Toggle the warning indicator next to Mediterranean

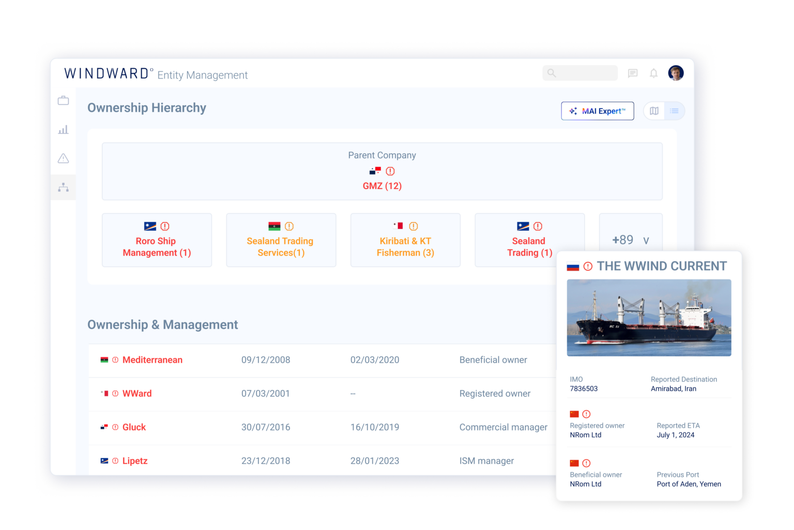pyautogui.click(x=116, y=360)
